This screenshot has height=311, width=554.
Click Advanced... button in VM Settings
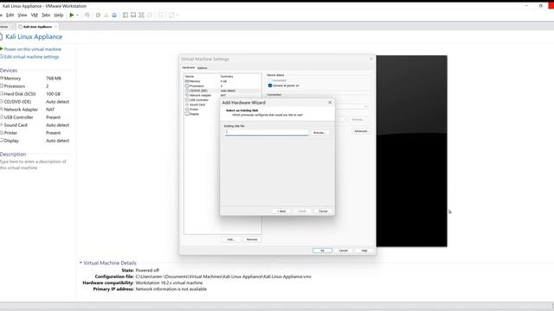362,131
